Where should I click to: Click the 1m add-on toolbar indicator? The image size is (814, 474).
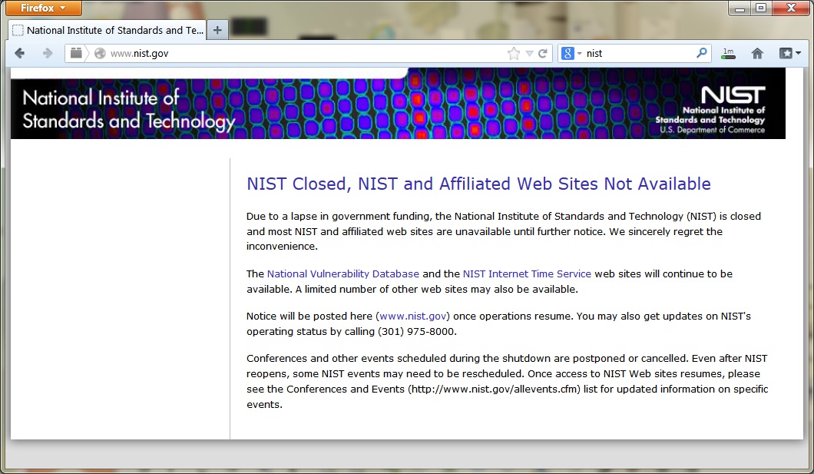click(x=727, y=54)
